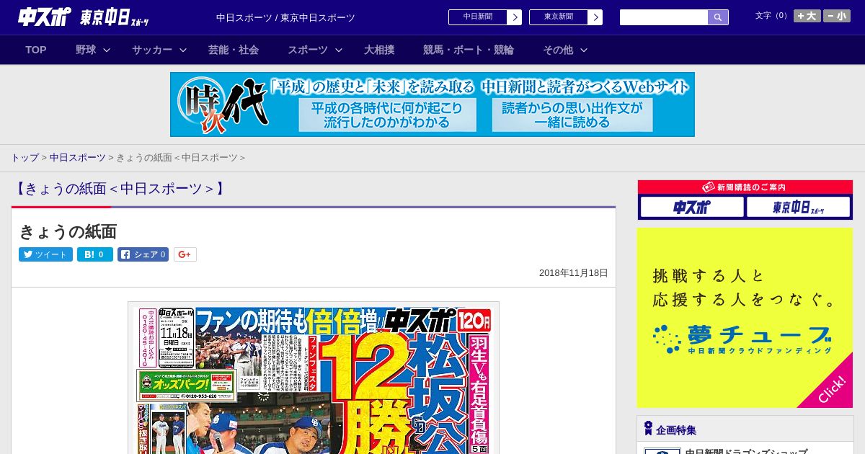Open 大相撲 section
Image resolution: width=865 pixels, height=454 pixels.
tap(379, 50)
